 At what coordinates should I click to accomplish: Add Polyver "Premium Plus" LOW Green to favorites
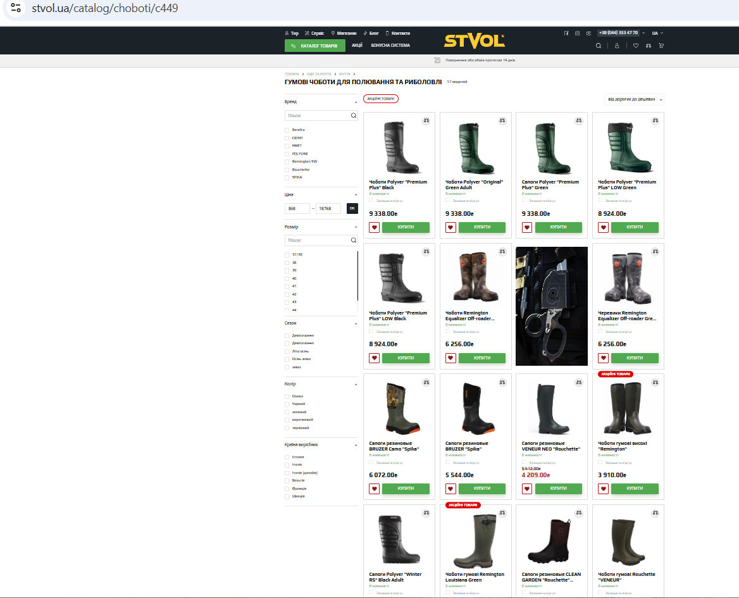pyautogui.click(x=603, y=228)
